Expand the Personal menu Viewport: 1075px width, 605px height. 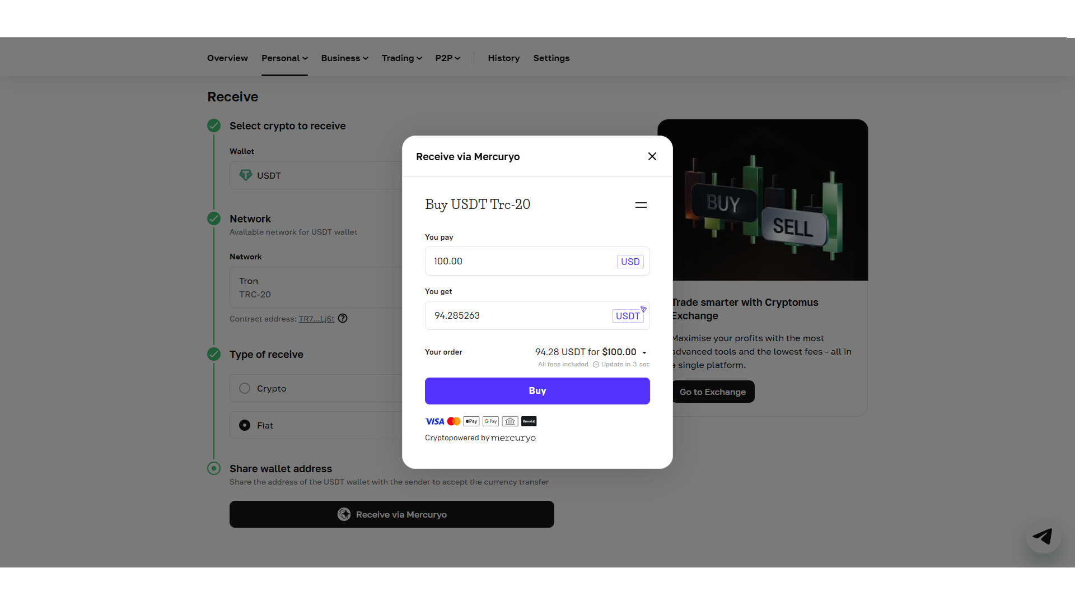(284, 58)
